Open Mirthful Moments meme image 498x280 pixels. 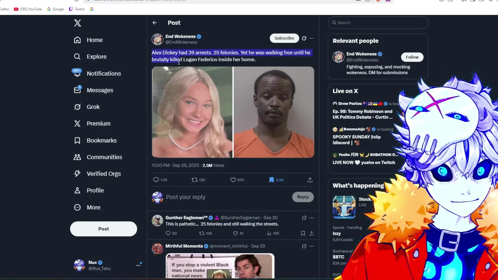coord(220,266)
